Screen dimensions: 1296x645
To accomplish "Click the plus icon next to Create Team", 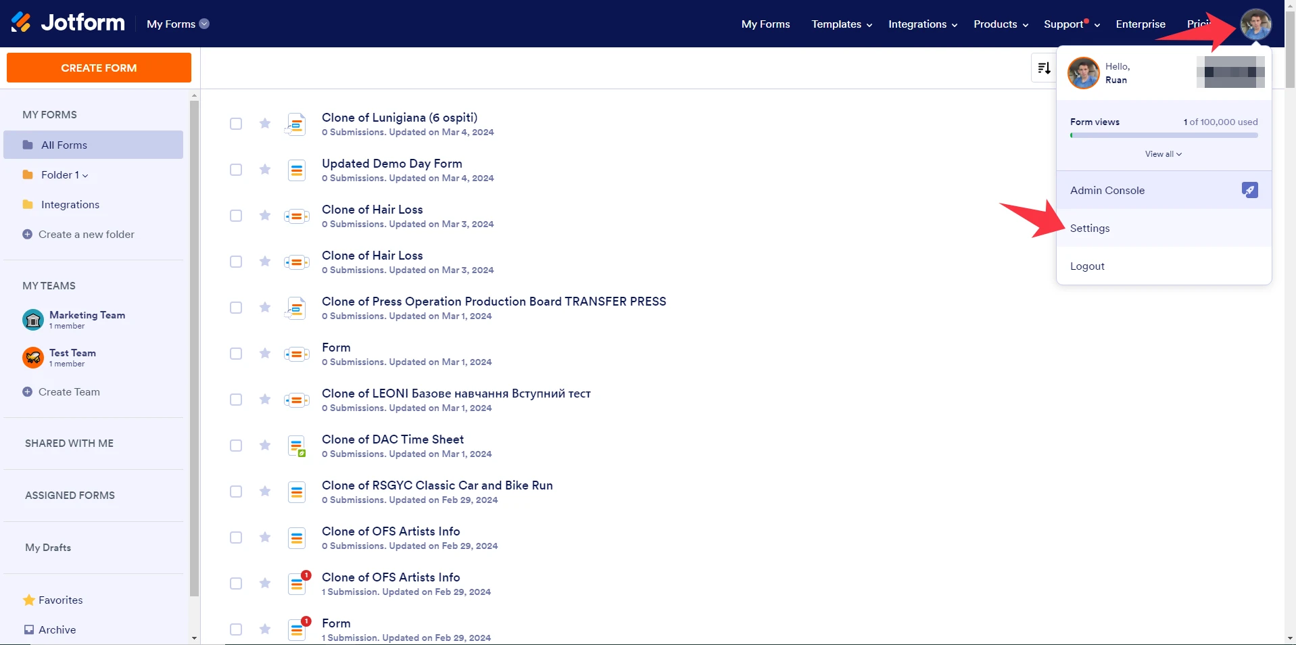I will (x=26, y=391).
